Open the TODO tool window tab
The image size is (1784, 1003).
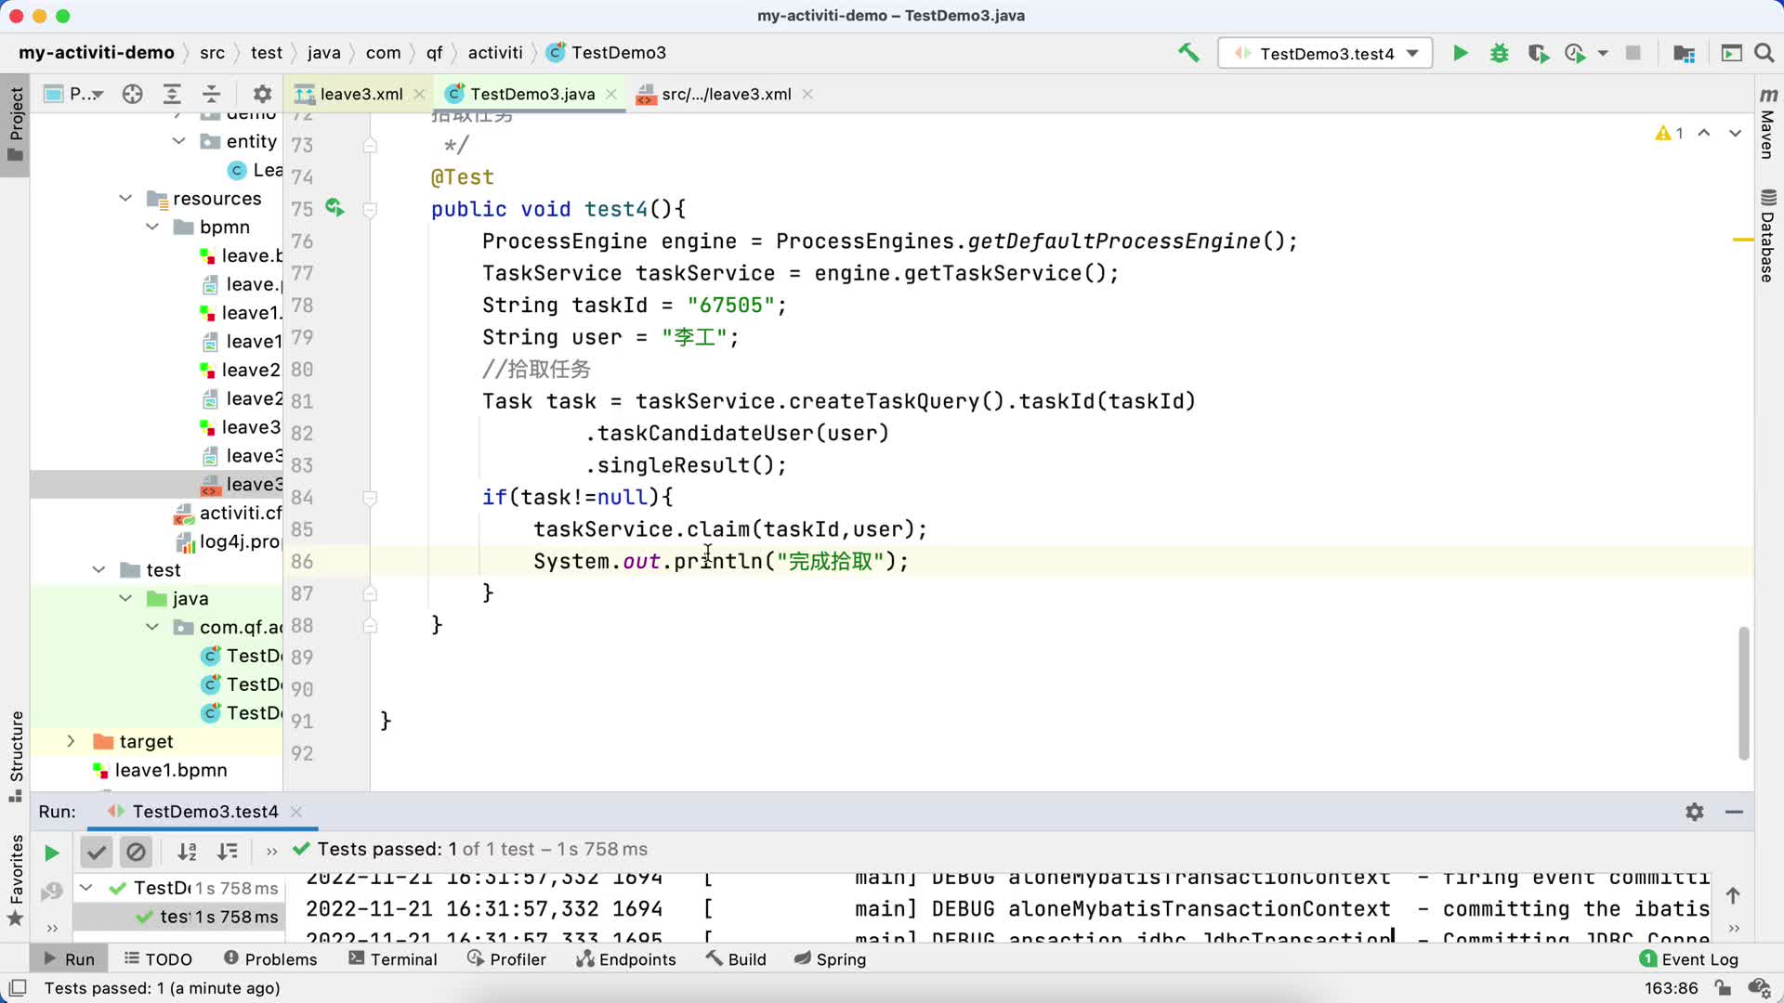(158, 959)
